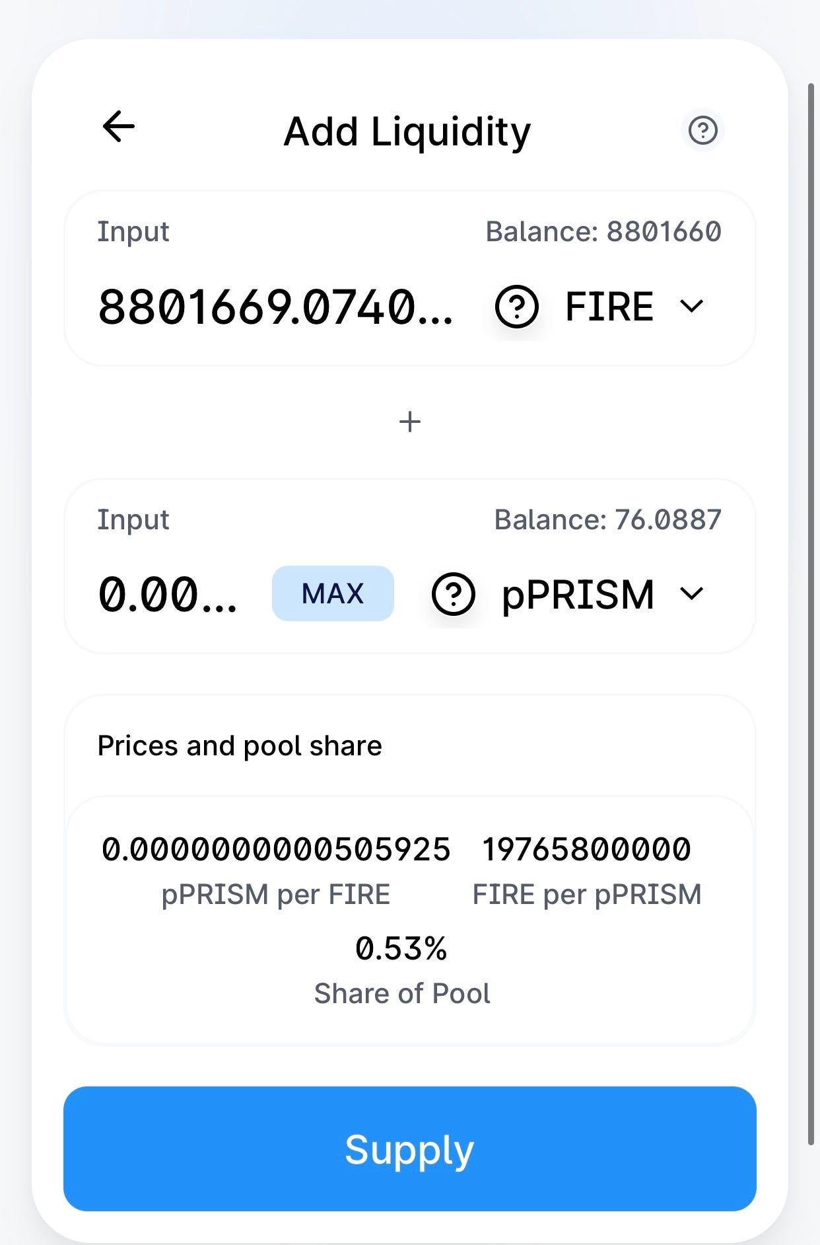Expand the FIRE token dropdown chevron

(x=691, y=306)
